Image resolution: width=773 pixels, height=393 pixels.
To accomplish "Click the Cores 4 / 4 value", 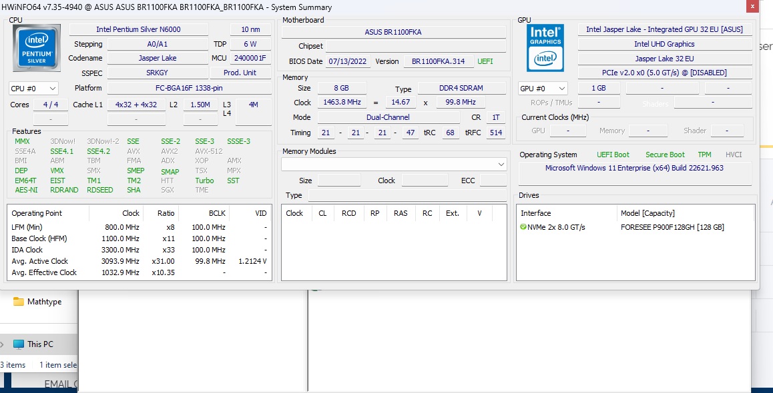I will click(x=51, y=105).
